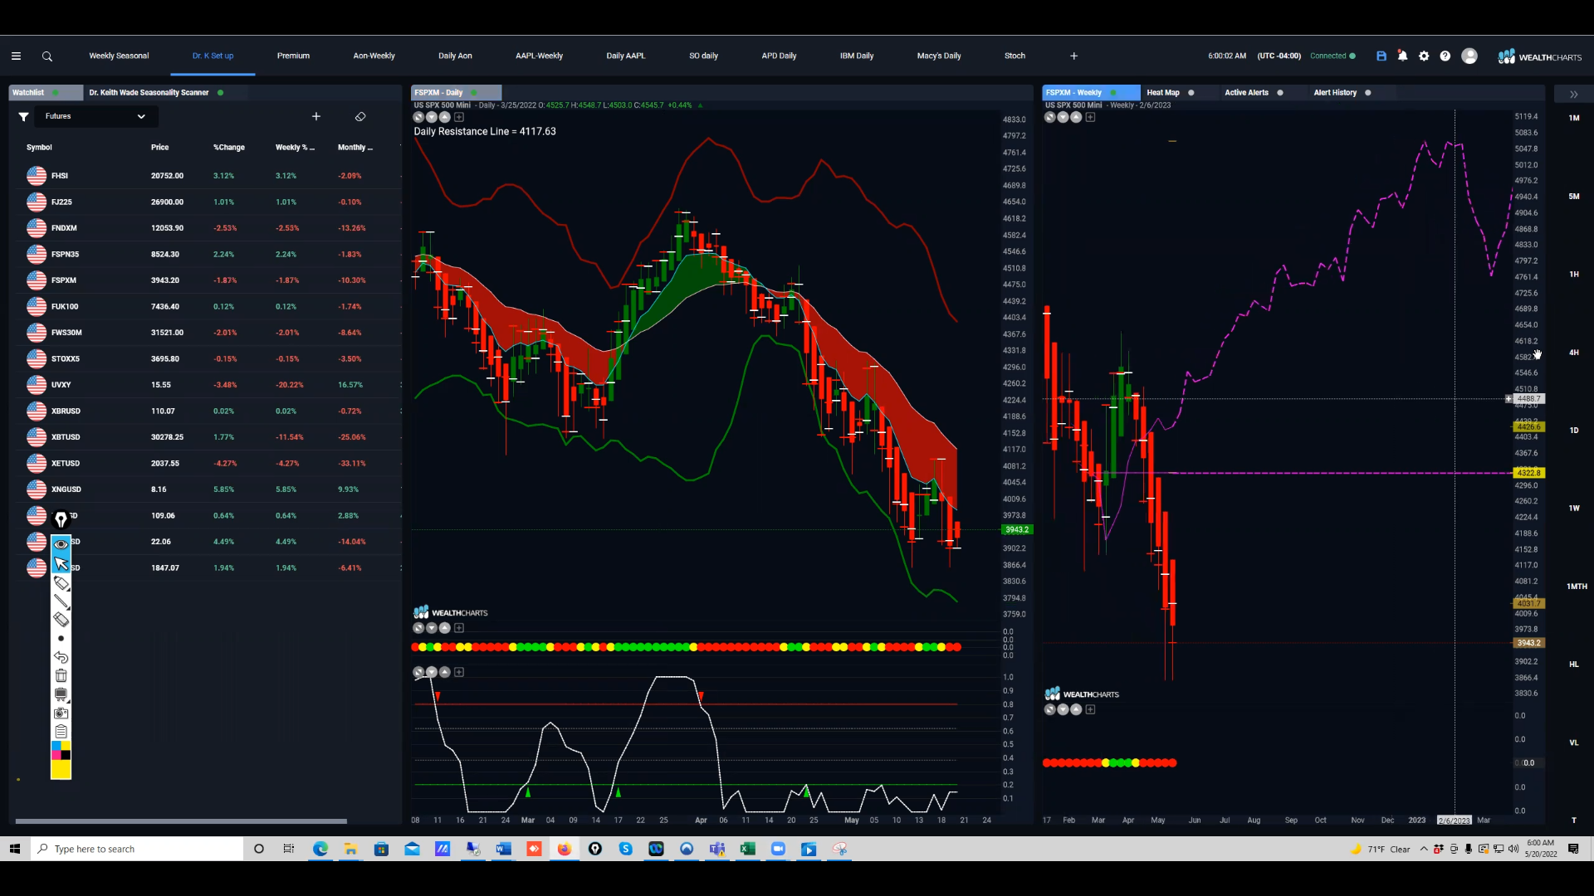Toggle the Heat Map link dot
This screenshot has height=896, width=1594.
(1191, 93)
